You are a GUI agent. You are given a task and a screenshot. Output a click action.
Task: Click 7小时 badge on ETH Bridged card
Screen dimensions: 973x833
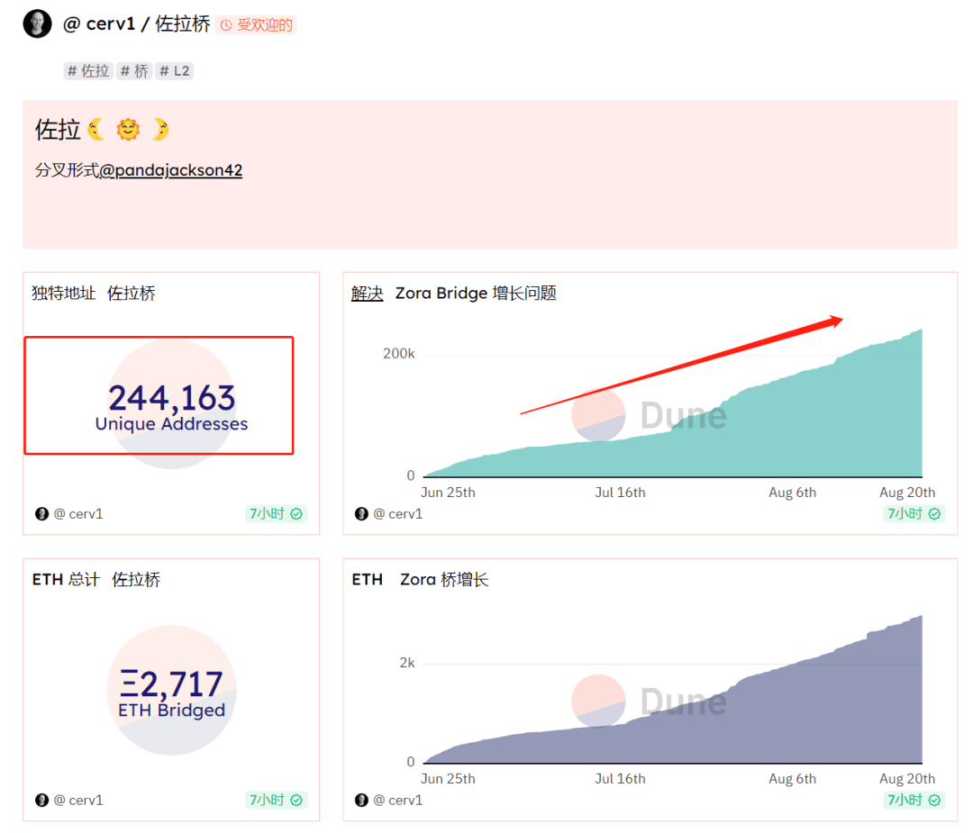276,800
